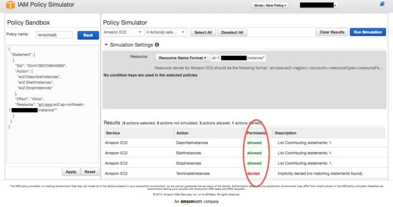Image resolution: width=393 pixels, height=207 pixels.
Task: Click inside the resource ARN input field
Action: [238, 58]
